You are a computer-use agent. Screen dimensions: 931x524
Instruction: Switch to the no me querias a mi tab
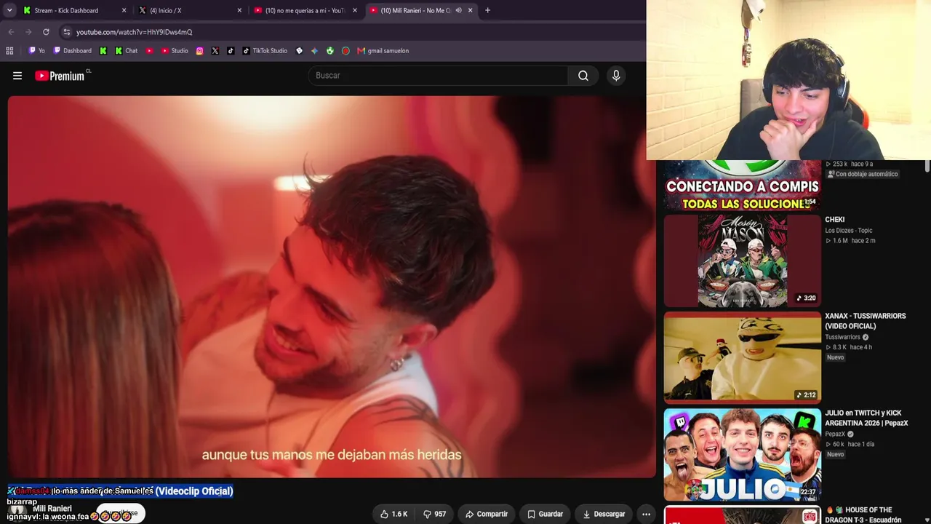[x=305, y=10]
